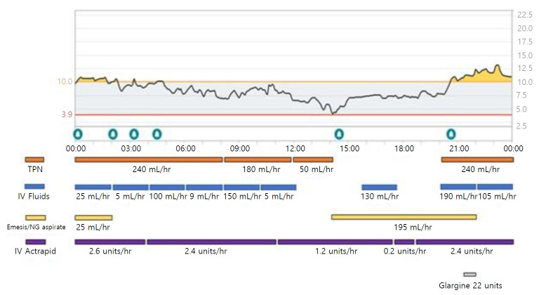Select the IV Fluids 190 mL/hr bar
The width and height of the screenshot is (539, 295).
point(458,187)
